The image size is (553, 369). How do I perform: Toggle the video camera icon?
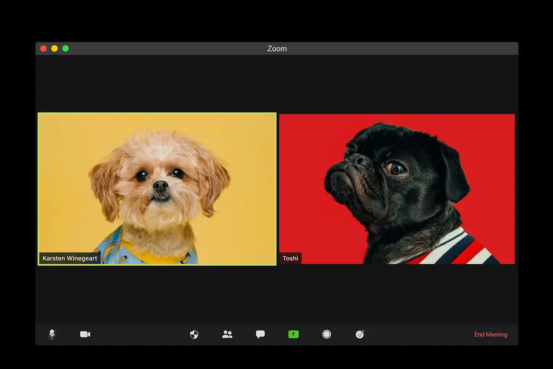coord(85,334)
